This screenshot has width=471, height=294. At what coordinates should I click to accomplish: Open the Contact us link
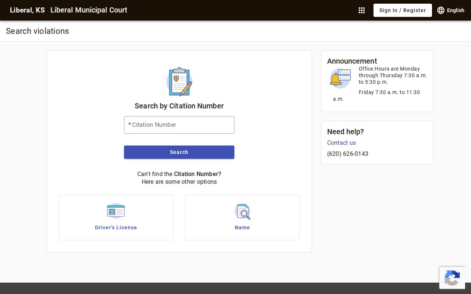341,143
